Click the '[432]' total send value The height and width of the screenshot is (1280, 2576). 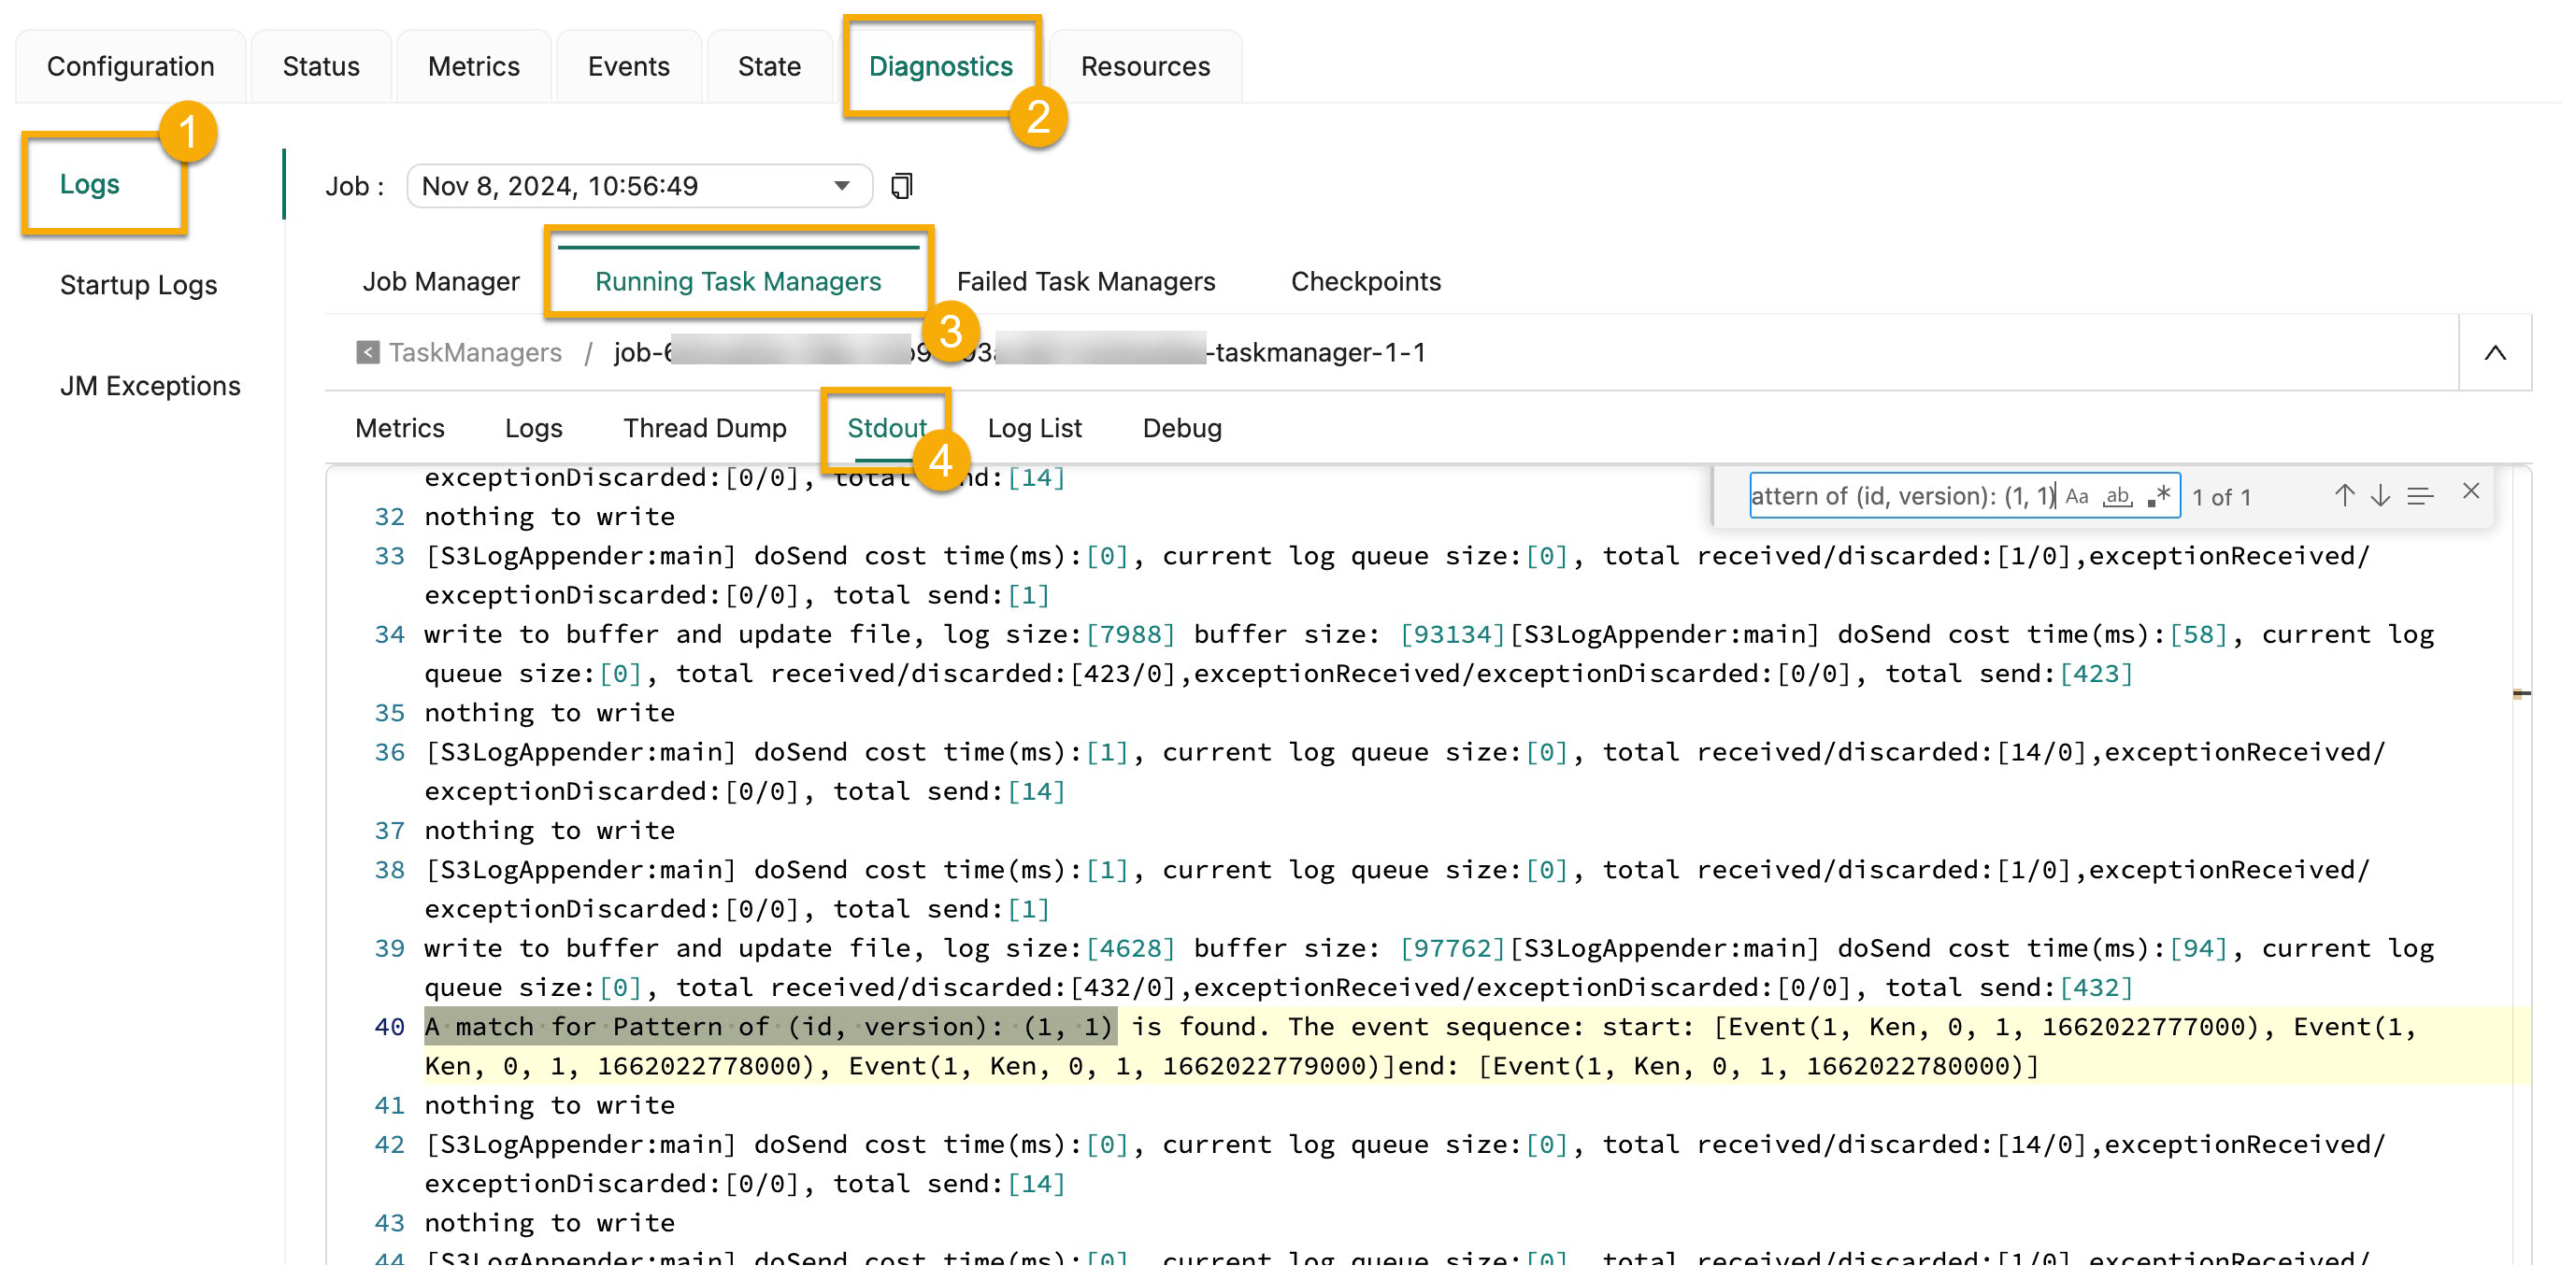coord(2096,988)
